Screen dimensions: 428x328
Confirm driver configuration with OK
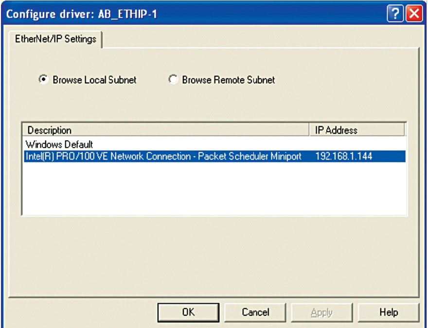tap(188, 312)
